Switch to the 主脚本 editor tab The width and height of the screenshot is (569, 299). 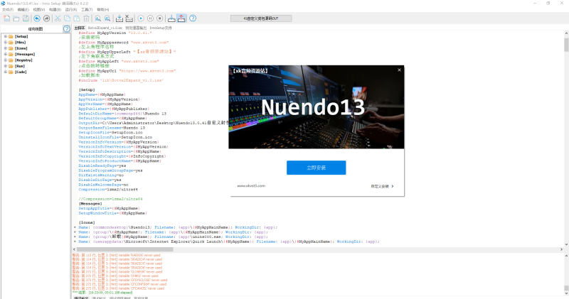coord(80,28)
